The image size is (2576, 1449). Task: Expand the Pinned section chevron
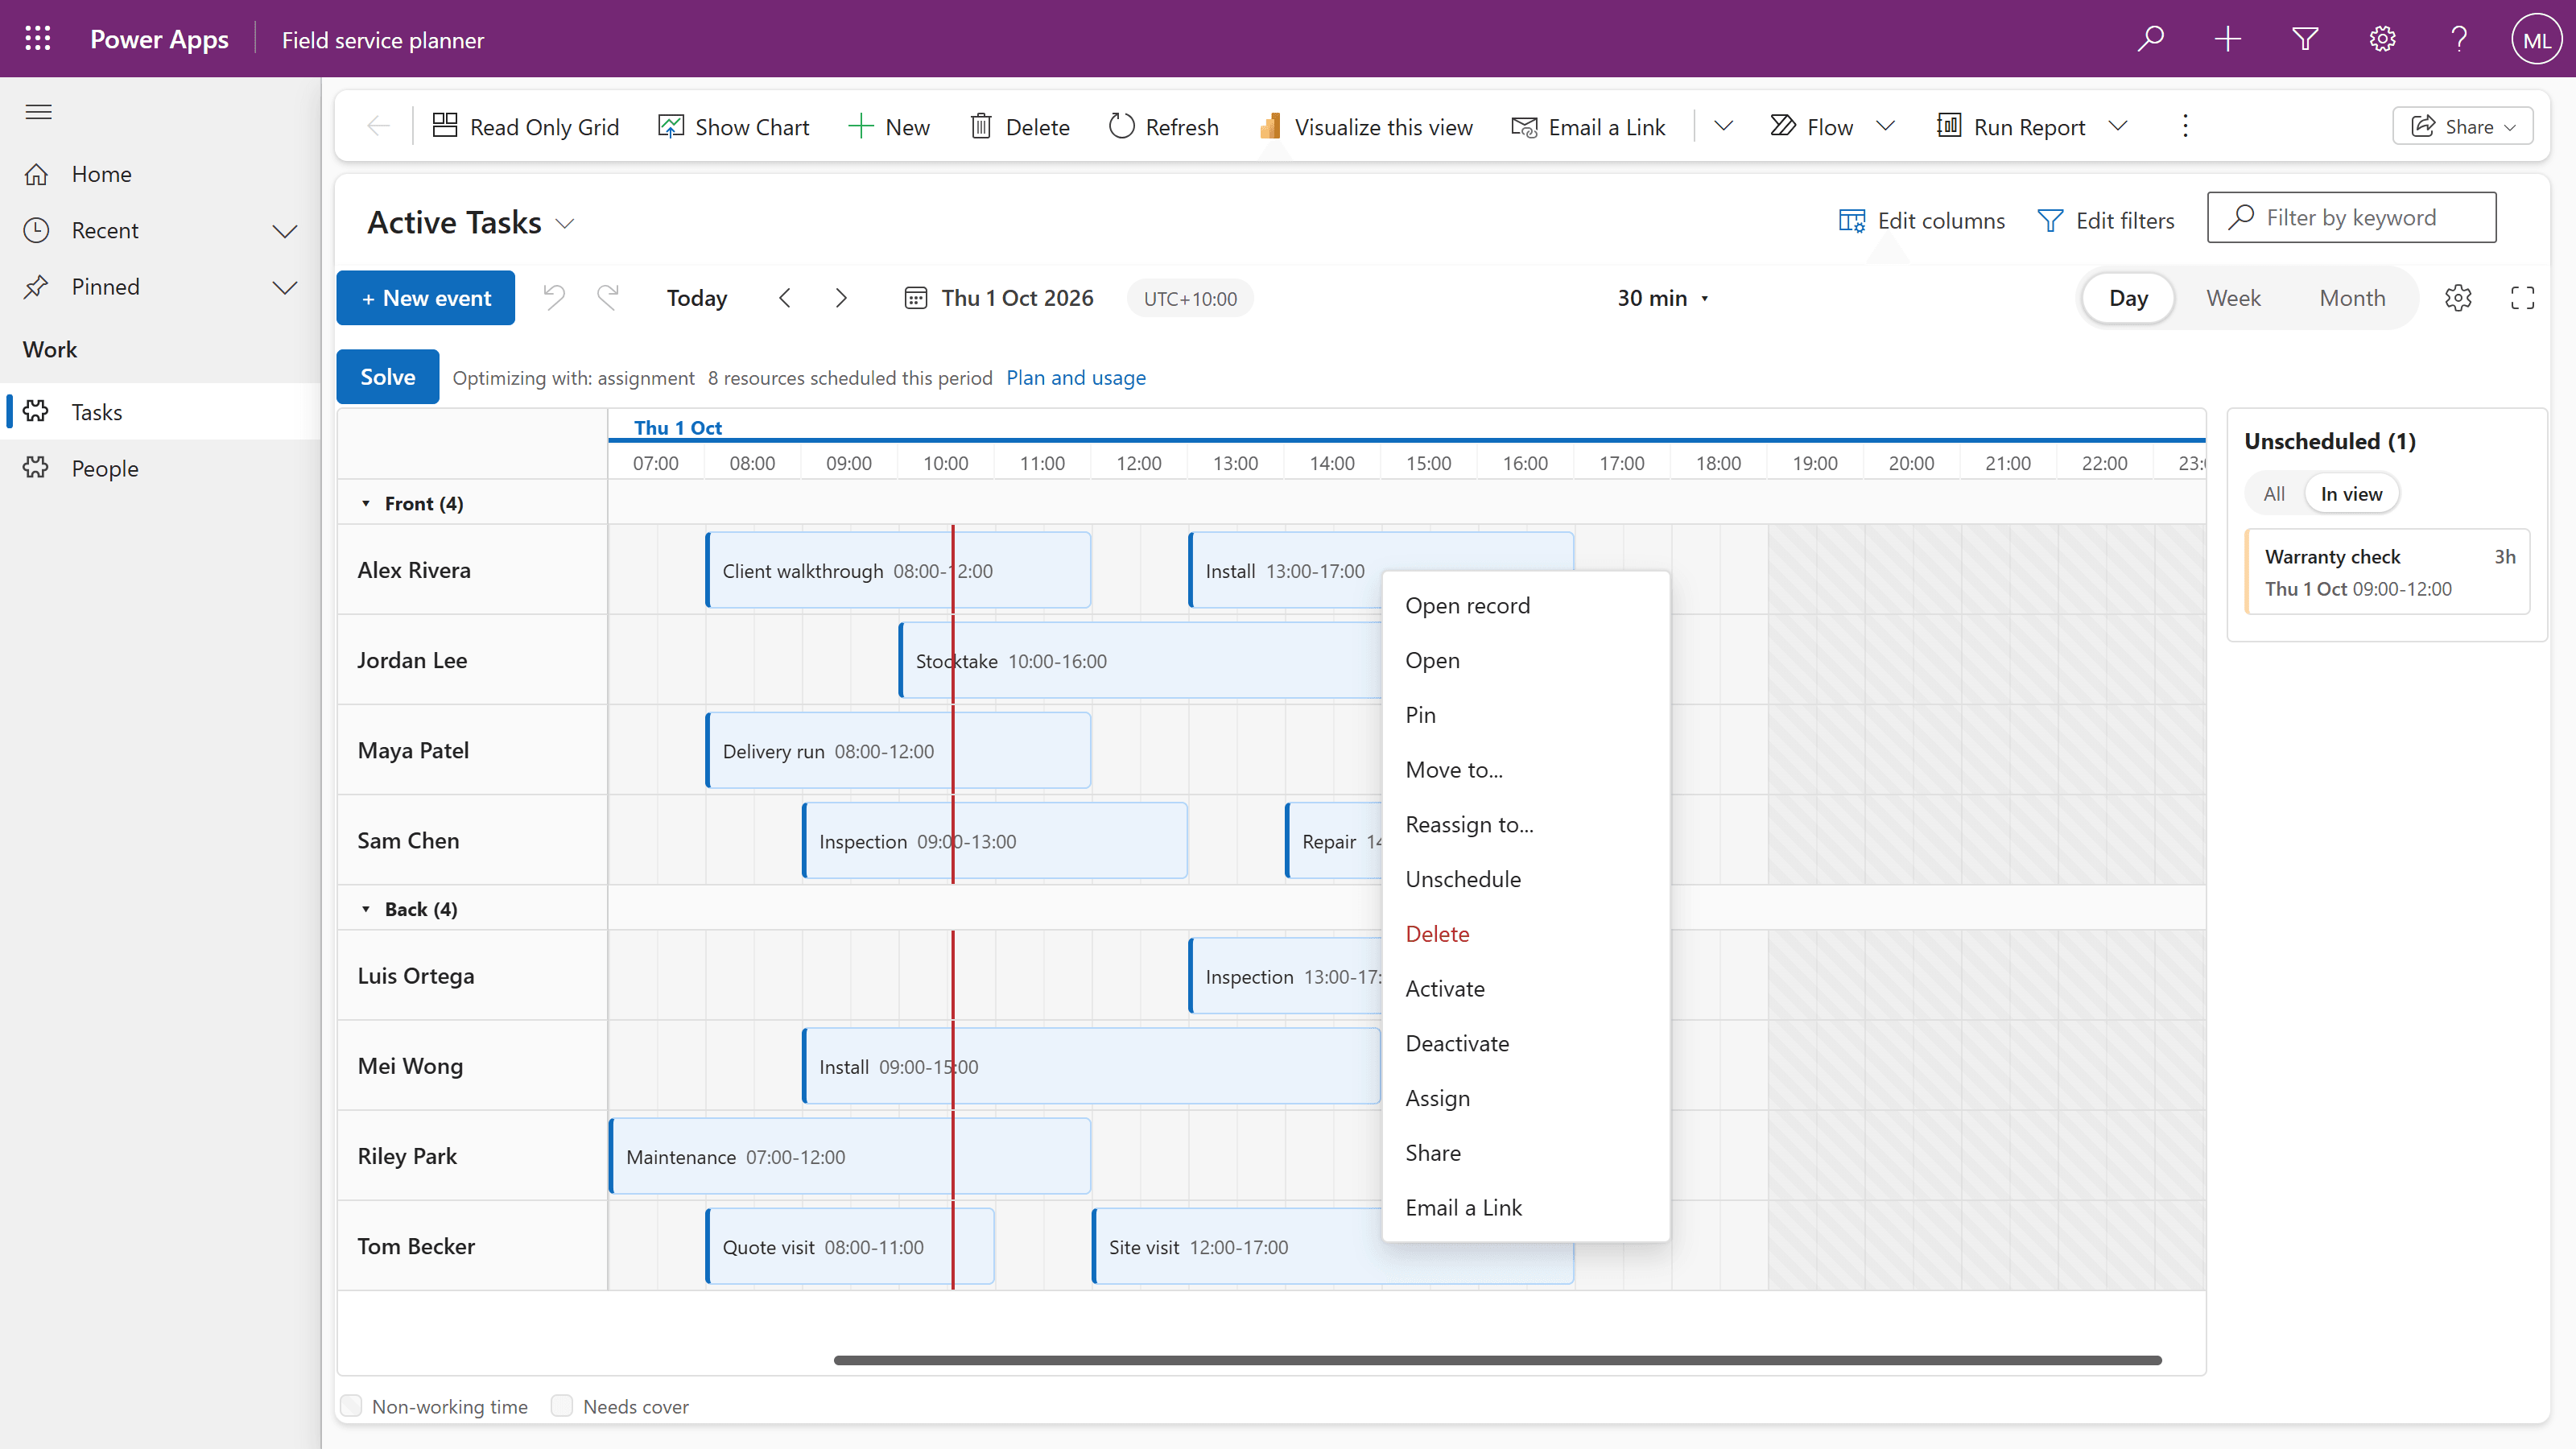[285, 287]
